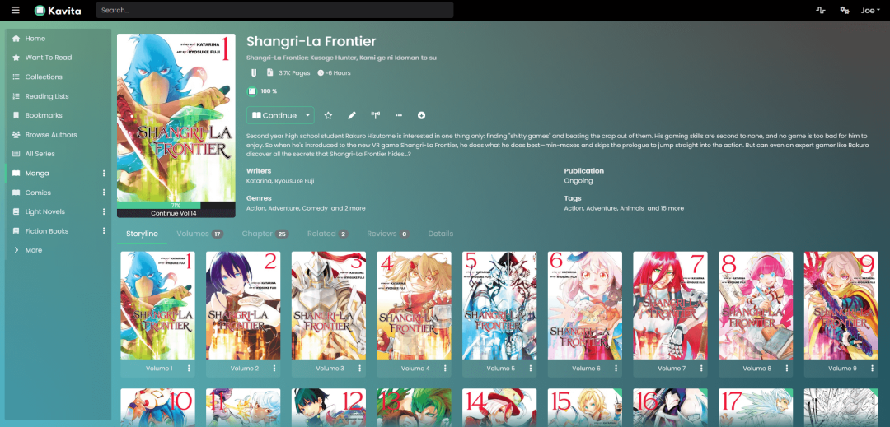
Task: Open Fiction Books library options menu
Action: [104, 231]
